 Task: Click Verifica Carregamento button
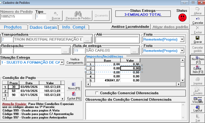click(x=75, y=61)
